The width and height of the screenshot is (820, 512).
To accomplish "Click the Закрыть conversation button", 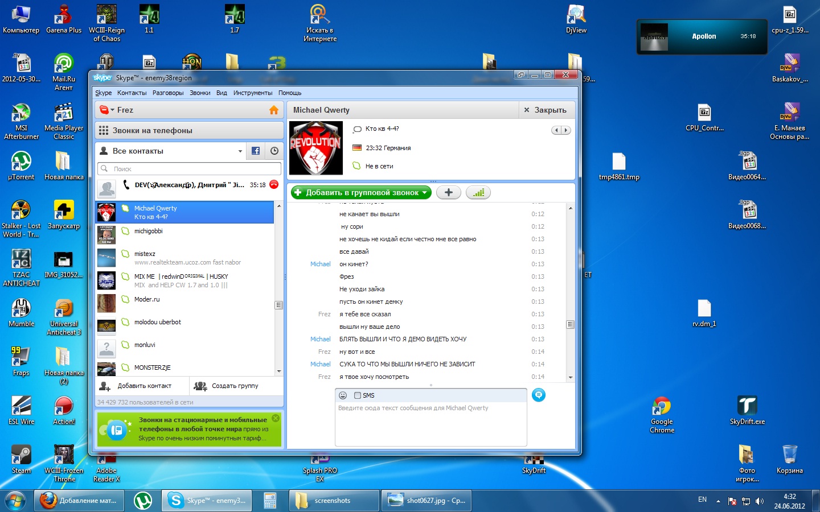I will [x=545, y=110].
